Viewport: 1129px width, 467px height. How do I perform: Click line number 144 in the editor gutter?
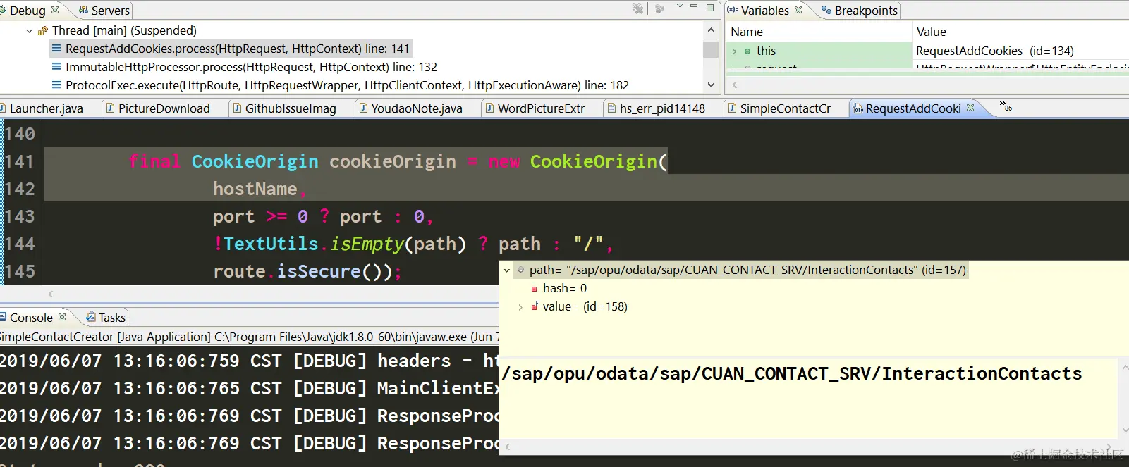point(19,244)
